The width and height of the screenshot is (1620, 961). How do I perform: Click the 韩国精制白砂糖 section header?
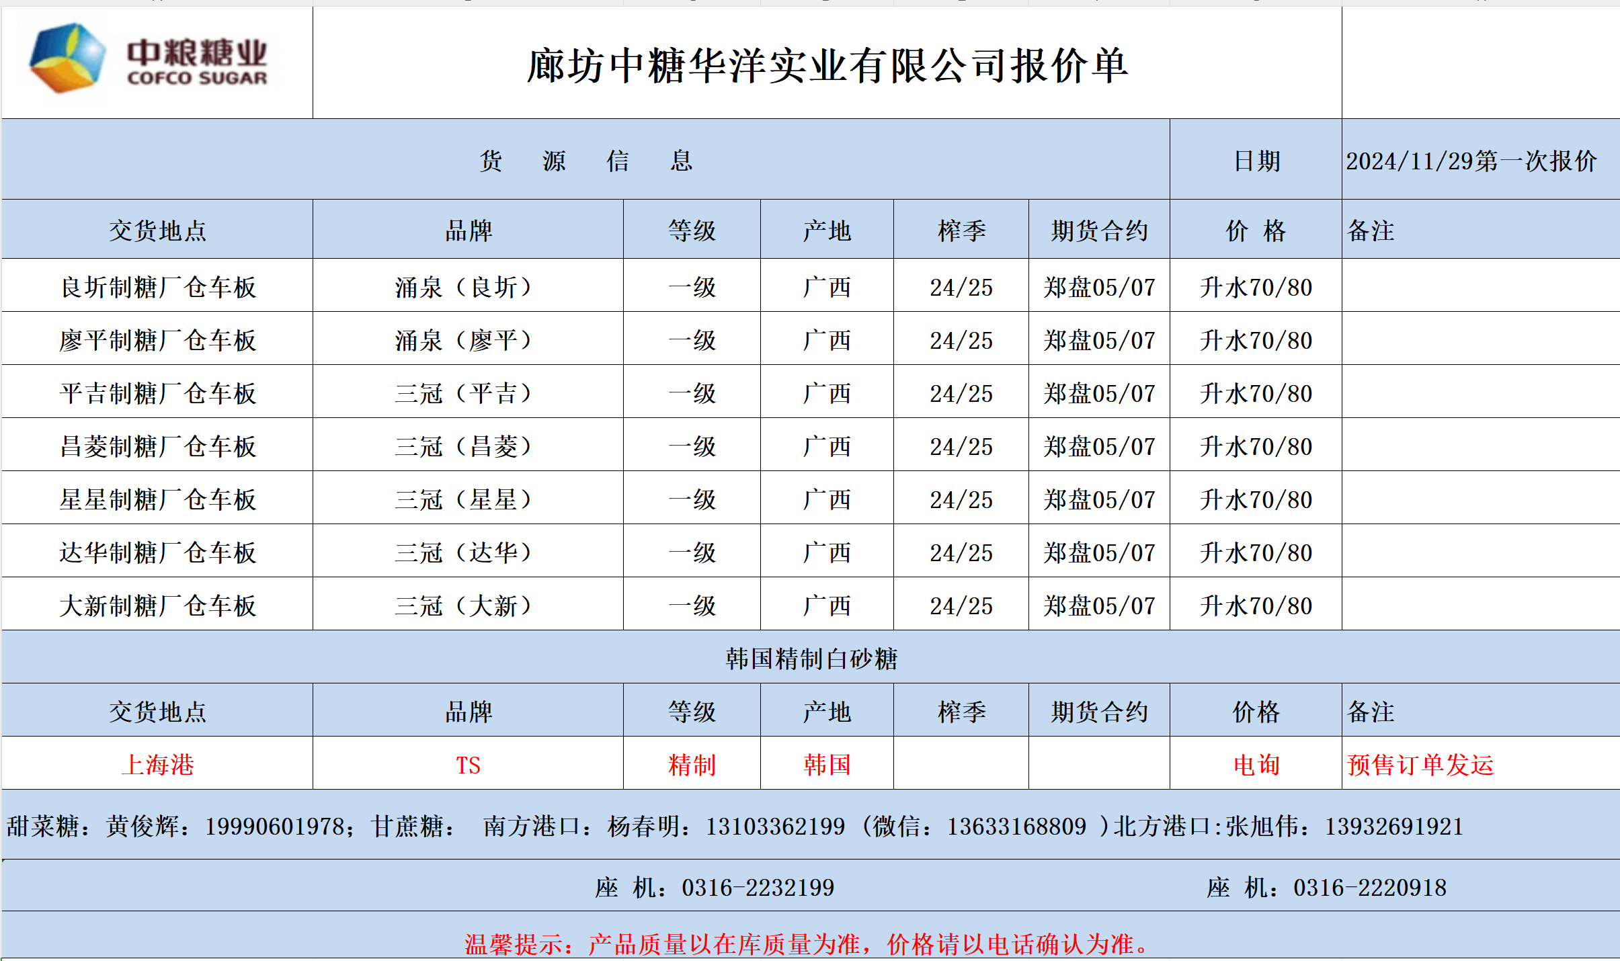(x=811, y=658)
